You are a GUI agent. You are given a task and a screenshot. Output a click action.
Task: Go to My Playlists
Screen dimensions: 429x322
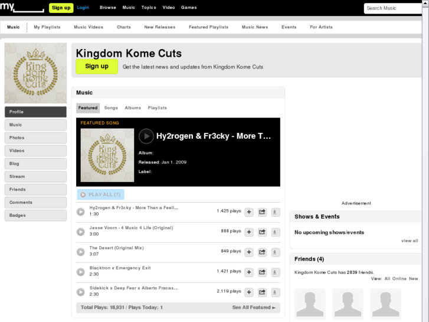click(47, 27)
